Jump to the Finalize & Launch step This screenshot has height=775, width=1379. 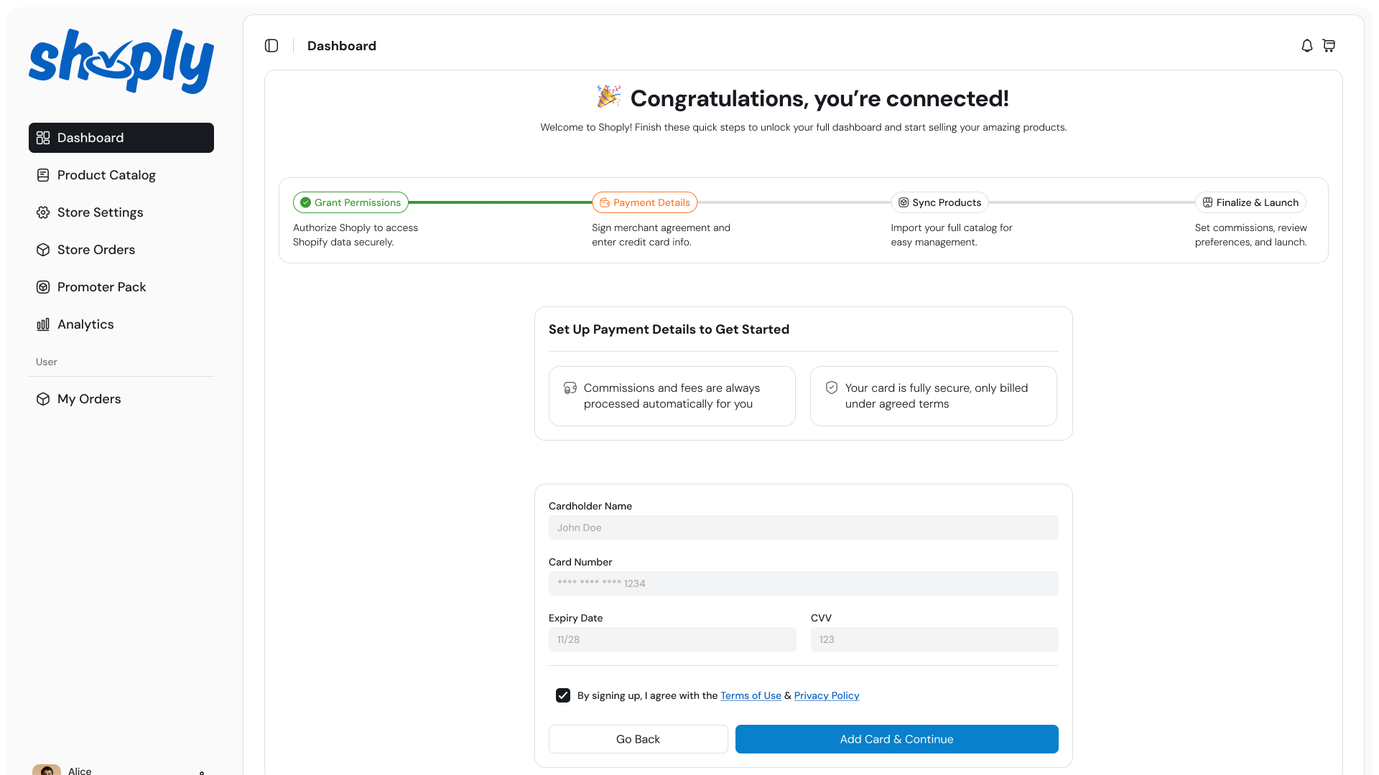(1250, 202)
